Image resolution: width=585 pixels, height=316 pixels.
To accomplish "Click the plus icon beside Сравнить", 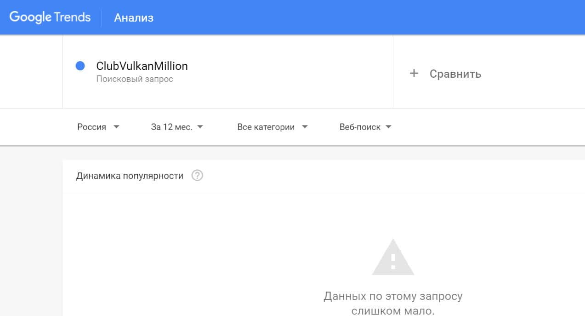I will [x=414, y=74].
